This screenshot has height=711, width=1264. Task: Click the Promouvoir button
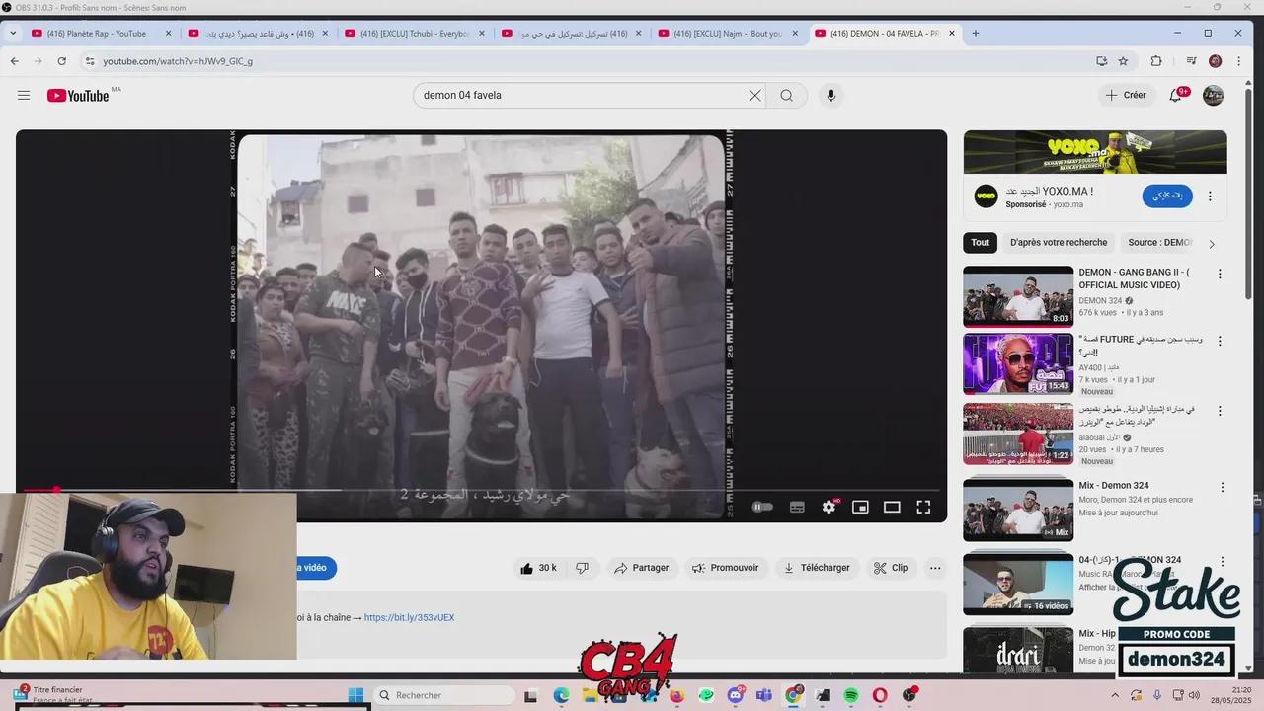725,568
